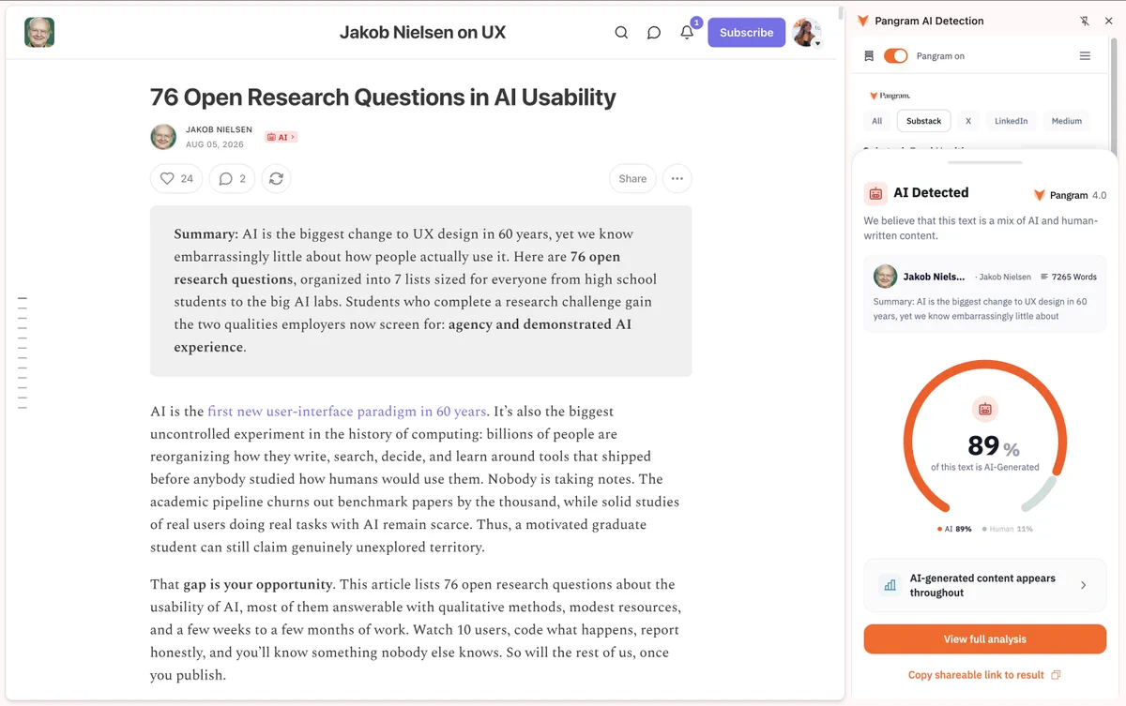This screenshot has height=706, width=1126.
Task: Click the 7265 Words count label
Action: click(1068, 277)
